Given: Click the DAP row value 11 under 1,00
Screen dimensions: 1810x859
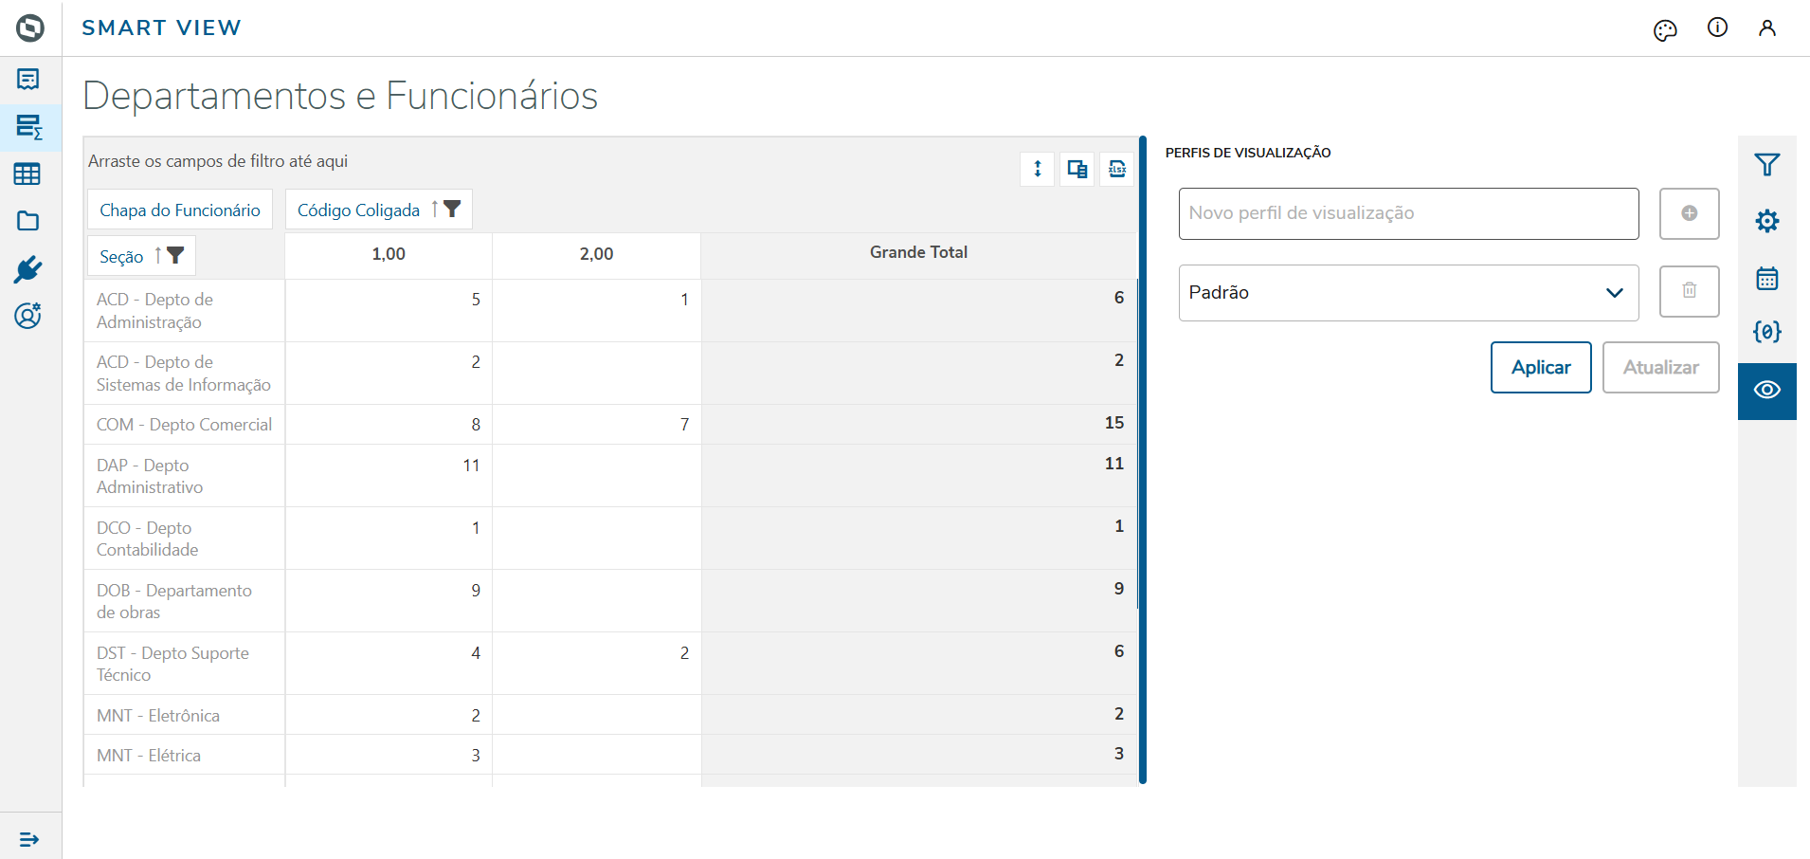Looking at the screenshot, I should tap(471, 466).
